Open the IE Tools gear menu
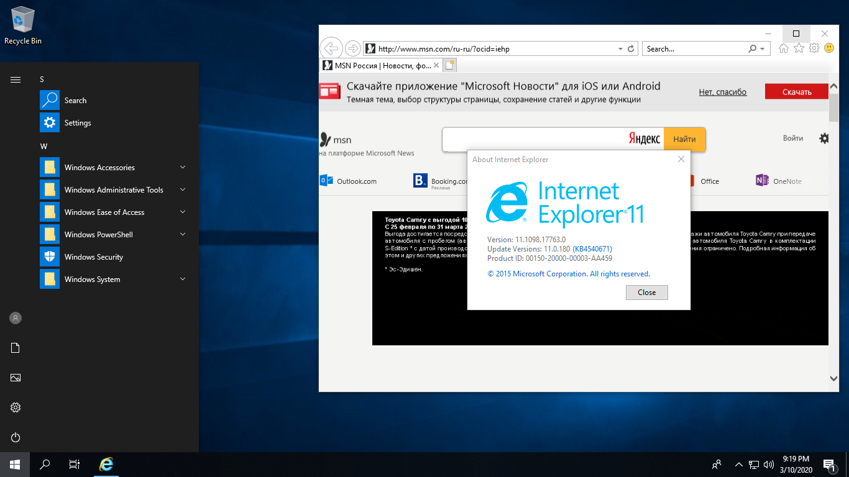 pos(814,48)
